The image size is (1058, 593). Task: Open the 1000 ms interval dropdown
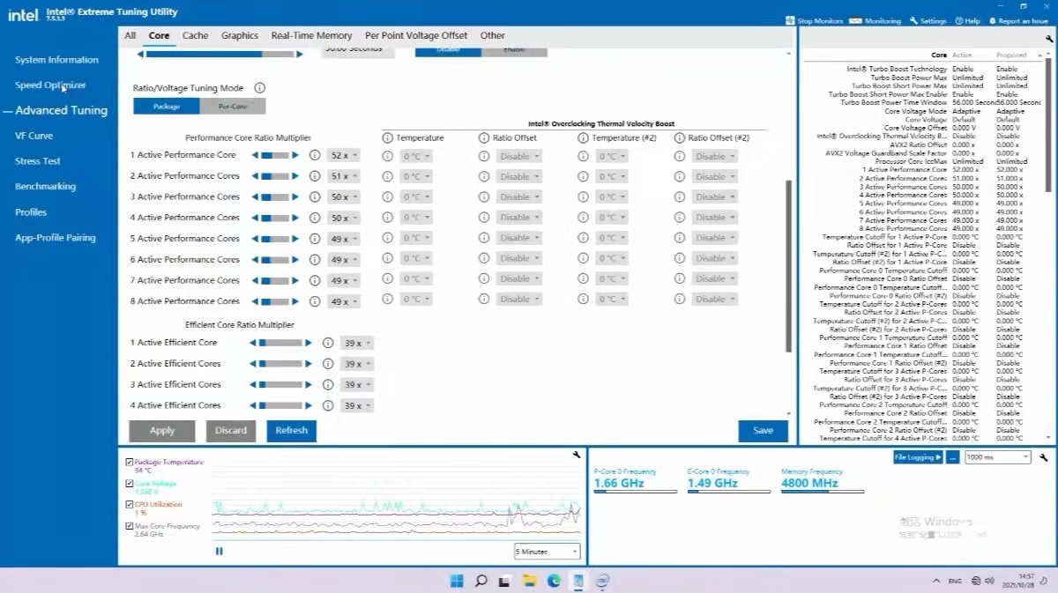click(997, 457)
